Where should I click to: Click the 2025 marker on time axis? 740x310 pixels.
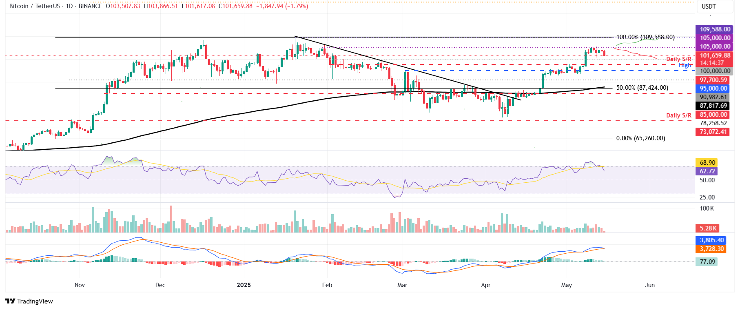(244, 285)
